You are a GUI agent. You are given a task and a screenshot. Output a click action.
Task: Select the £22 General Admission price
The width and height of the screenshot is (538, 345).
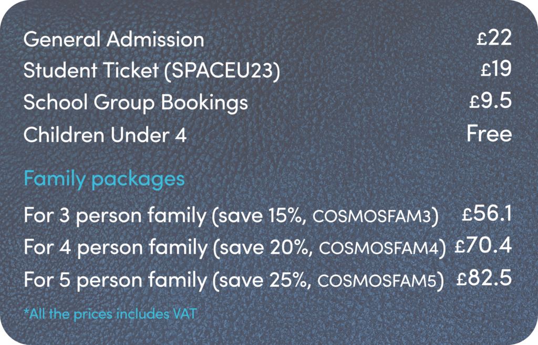tap(494, 38)
